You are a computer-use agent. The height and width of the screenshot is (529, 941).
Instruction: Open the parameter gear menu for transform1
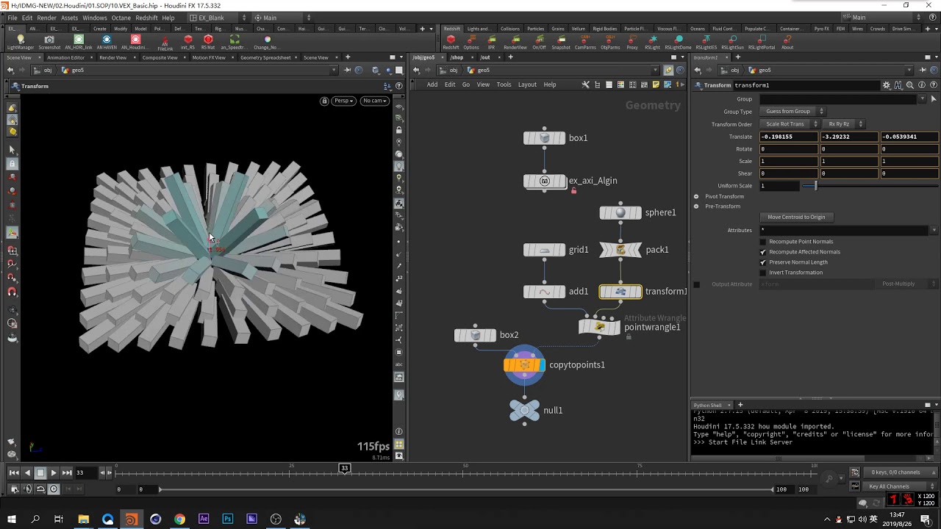(887, 85)
